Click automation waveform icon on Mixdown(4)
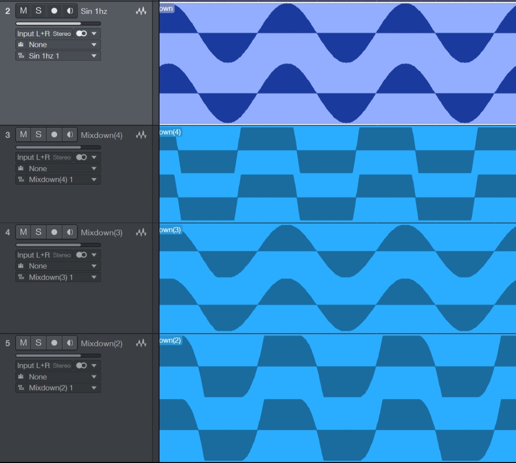The height and width of the screenshot is (463, 516). coord(141,135)
